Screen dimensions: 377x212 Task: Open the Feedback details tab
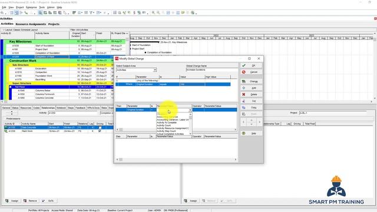[x=80, y=108]
